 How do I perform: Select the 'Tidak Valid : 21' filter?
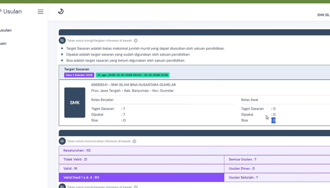click(141, 159)
